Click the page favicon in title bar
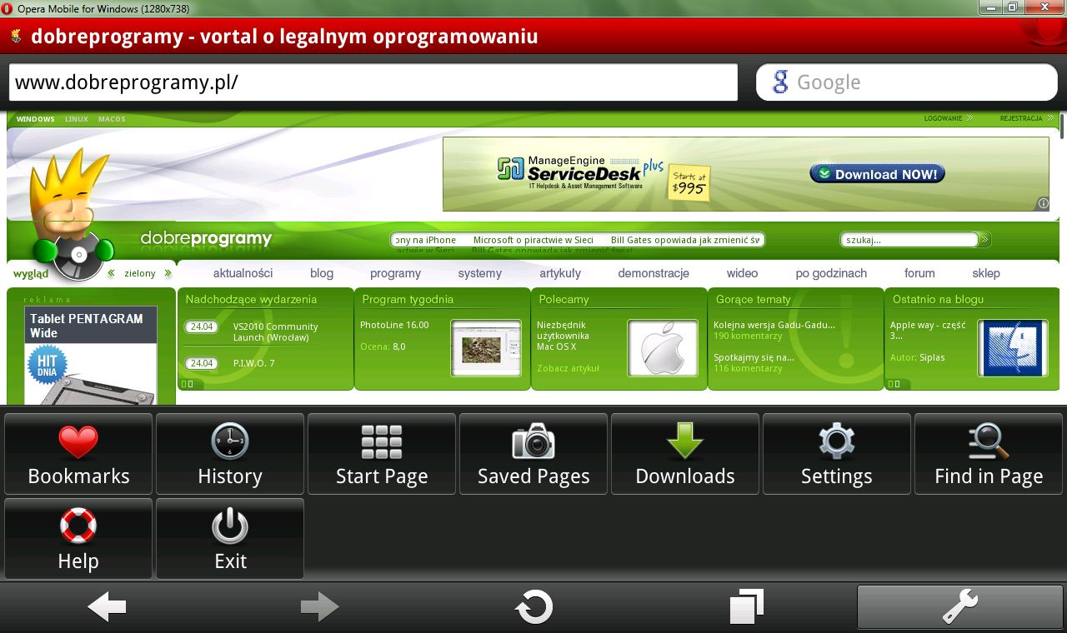Viewport: 1067px width, 633px height. (16, 37)
